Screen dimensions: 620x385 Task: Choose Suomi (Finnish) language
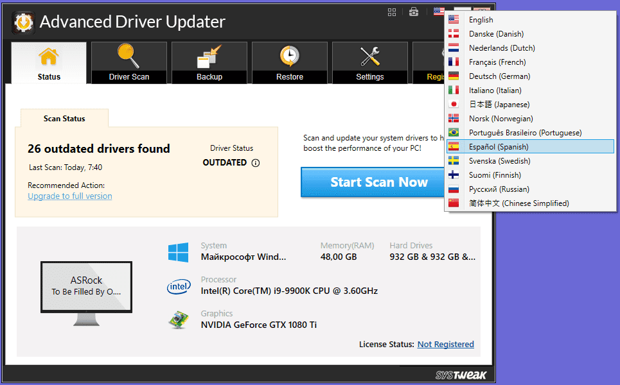pos(530,175)
